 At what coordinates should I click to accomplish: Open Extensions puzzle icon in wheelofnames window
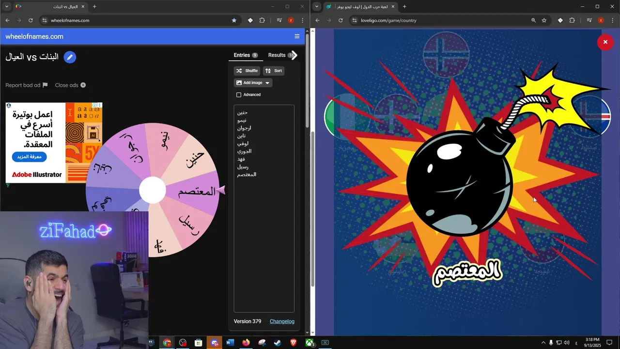click(x=262, y=20)
